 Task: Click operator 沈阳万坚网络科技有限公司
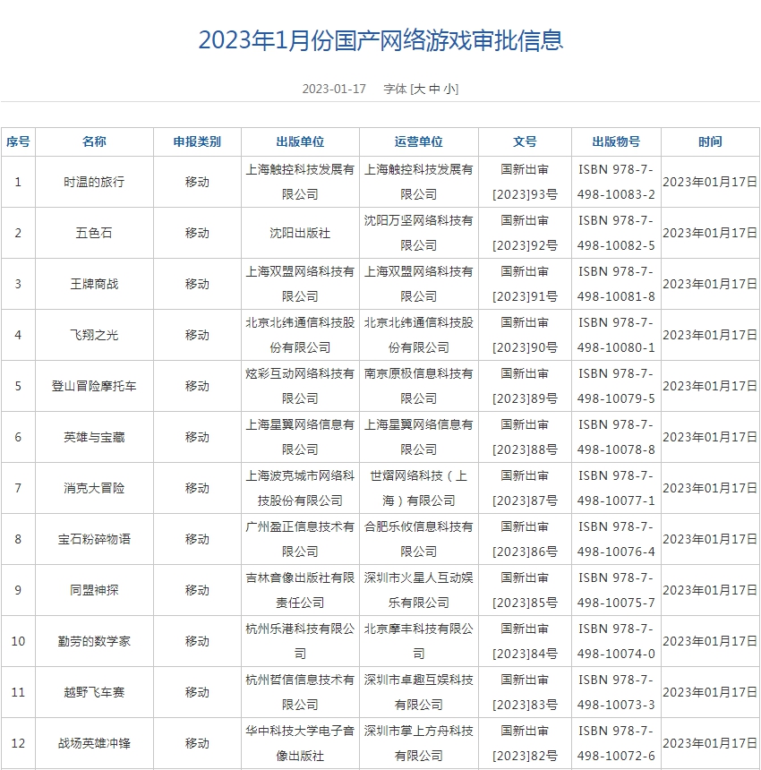click(419, 234)
